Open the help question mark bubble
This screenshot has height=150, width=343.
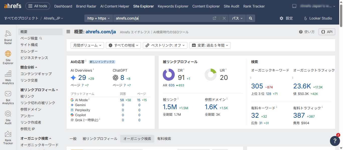pos(335,141)
